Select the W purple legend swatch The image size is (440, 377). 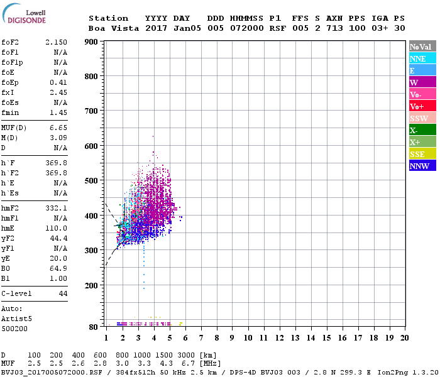pyautogui.click(x=422, y=82)
